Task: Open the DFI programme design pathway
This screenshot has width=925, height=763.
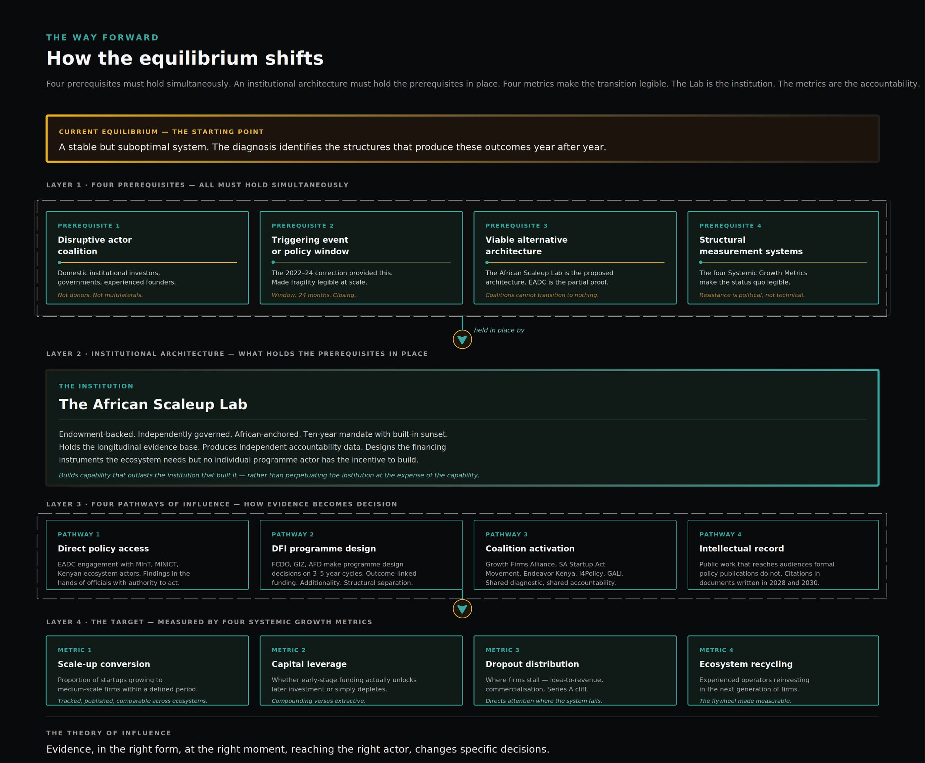Action: (x=361, y=555)
